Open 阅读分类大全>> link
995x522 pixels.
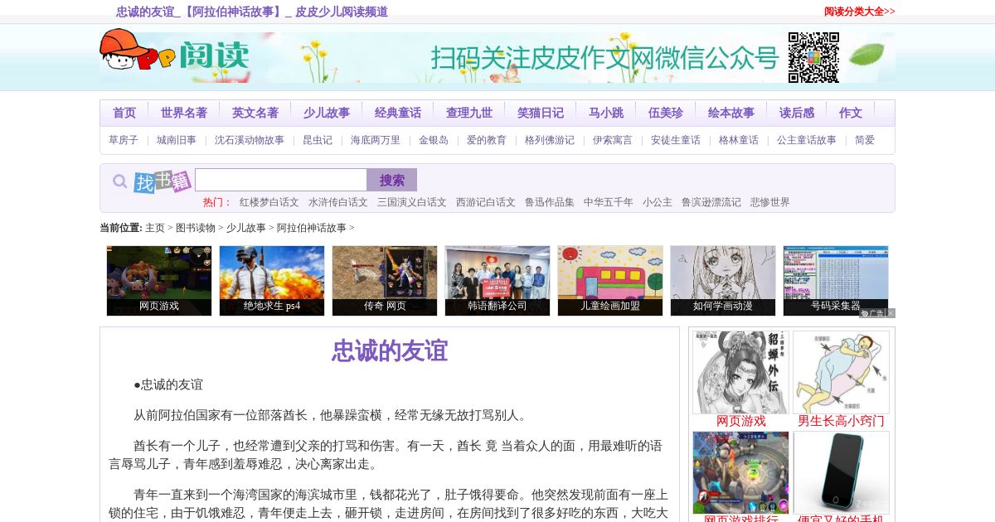pyautogui.click(x=860, y=12)
